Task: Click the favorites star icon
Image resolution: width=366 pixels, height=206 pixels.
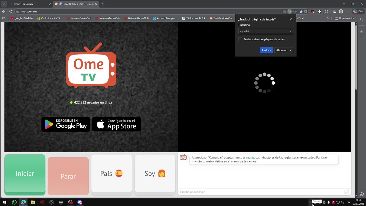Action: point(301,11)
